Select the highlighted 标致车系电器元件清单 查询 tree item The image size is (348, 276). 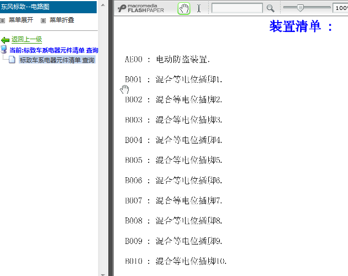tap(57, 60)
